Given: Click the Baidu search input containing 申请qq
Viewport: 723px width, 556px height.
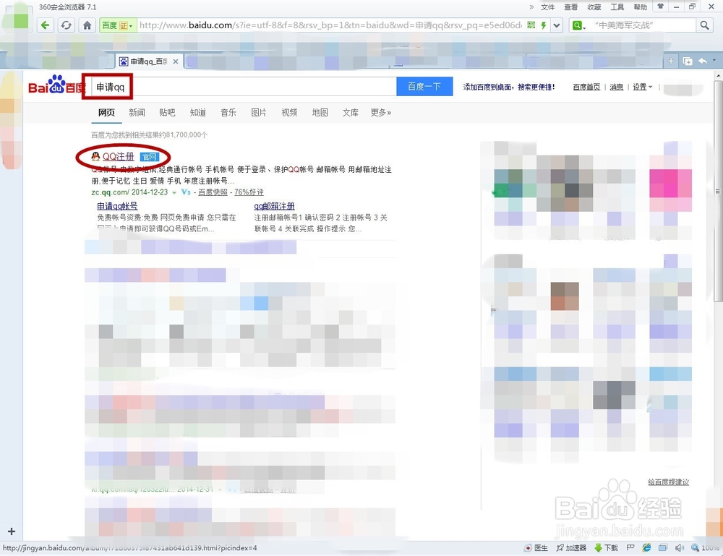Looking at the screenshot, I should [x=244, y=87].
